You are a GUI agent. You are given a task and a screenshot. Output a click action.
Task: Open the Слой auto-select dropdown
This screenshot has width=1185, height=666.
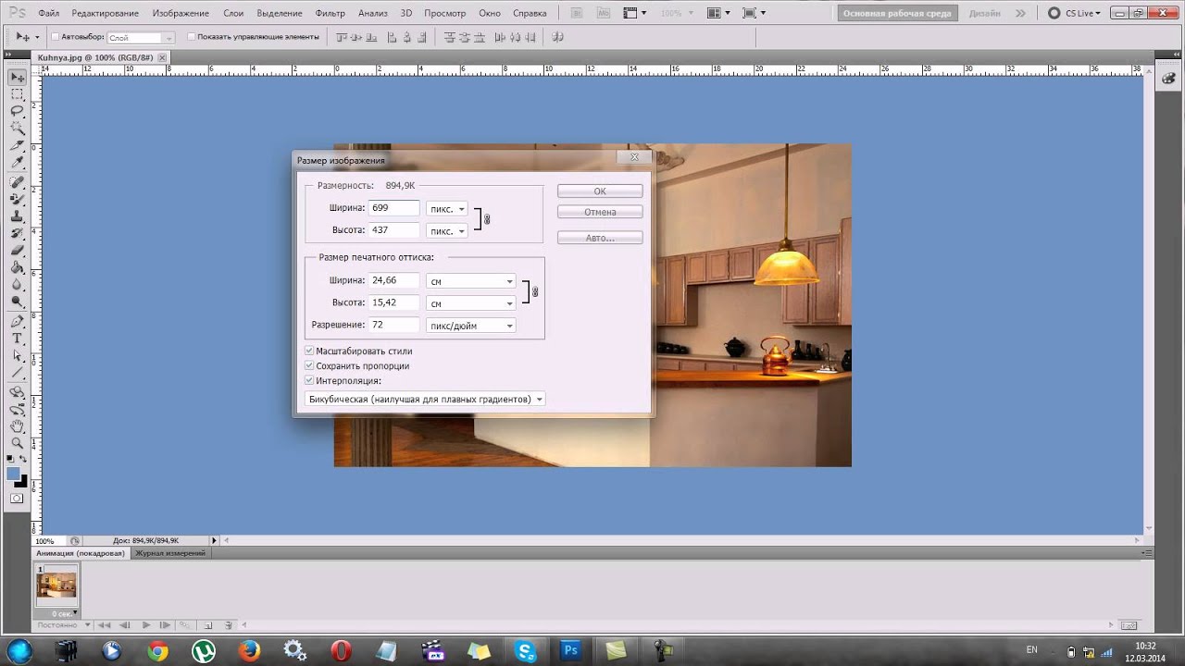tap(141, 38)
